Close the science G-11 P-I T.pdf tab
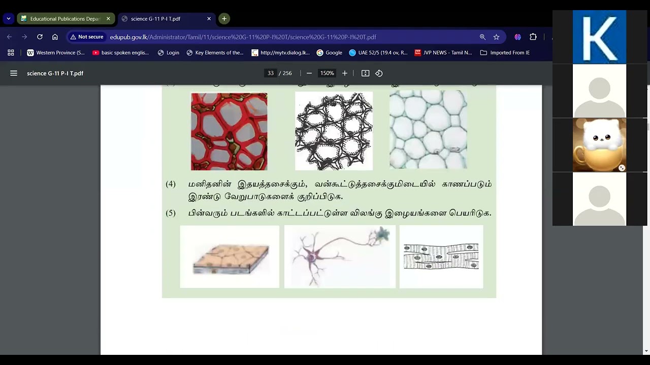The height and width of the screenshot is (365, 650). 209,19
